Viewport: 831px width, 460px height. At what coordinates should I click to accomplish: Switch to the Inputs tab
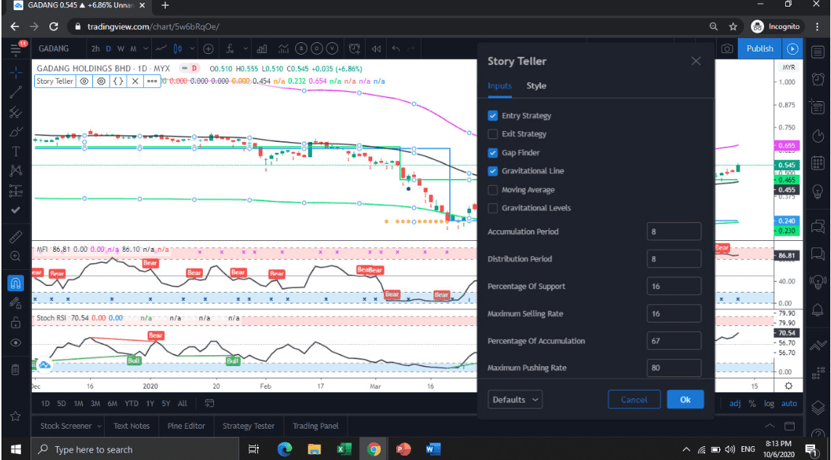point(499,86)
